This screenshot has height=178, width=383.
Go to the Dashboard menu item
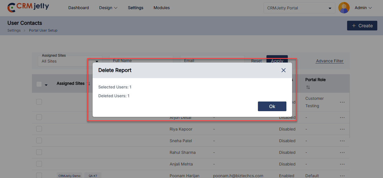pos(78,8)
